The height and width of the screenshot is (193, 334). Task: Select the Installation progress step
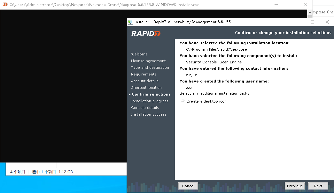click(150, 101)
